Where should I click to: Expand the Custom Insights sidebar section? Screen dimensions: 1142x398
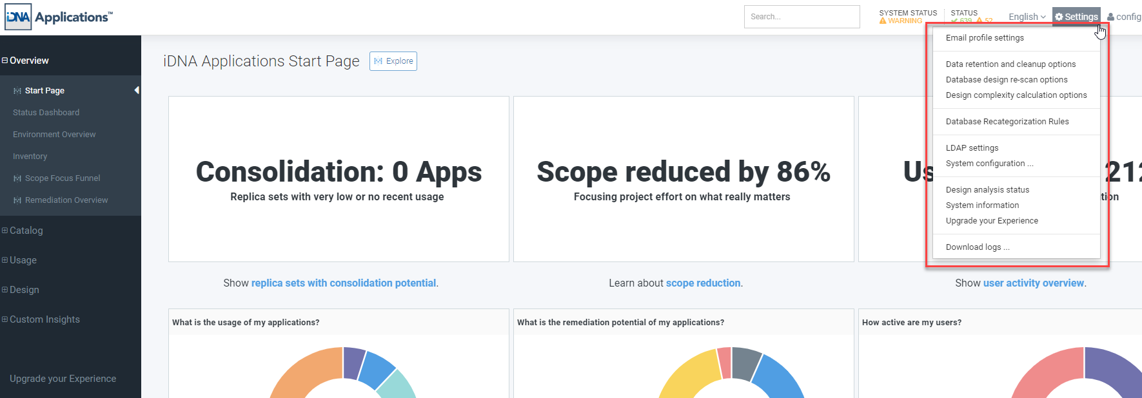pyautogui.click(x=5, y=319)
